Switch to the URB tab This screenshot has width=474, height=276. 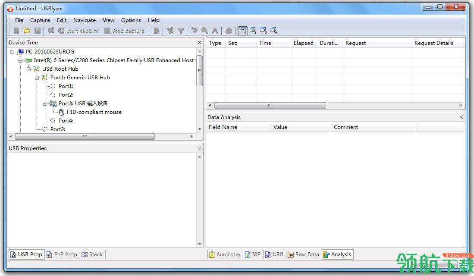click(x=274, y=254)
